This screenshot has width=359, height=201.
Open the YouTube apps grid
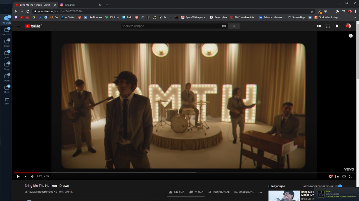328,26
